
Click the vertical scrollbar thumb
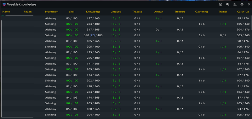point(251,23)
